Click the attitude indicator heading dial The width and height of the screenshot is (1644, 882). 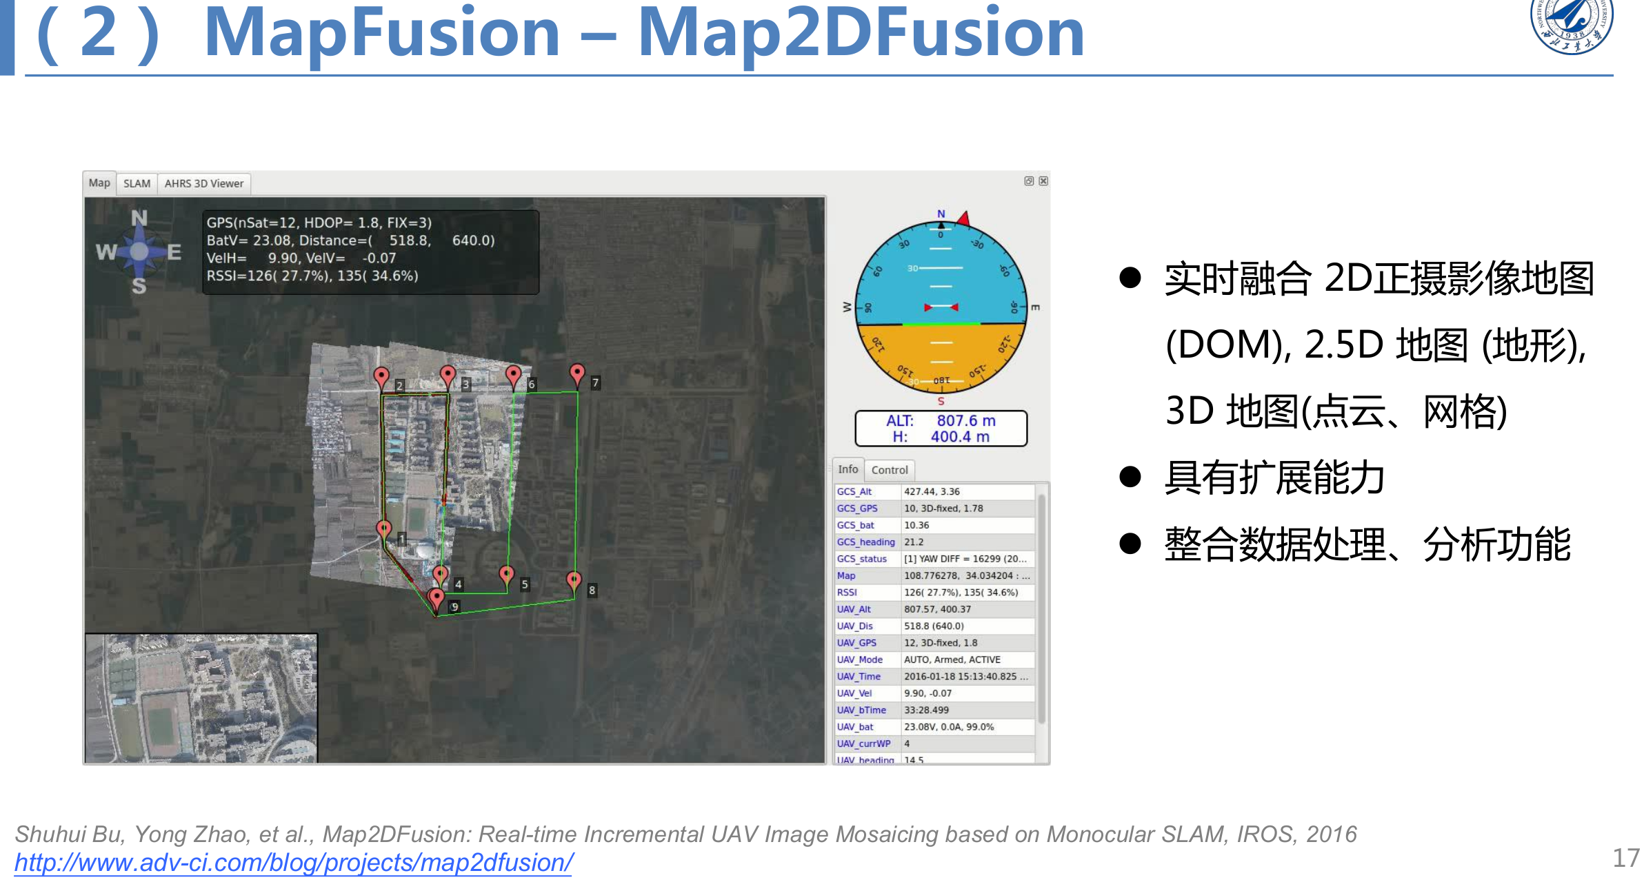(941, 307)
